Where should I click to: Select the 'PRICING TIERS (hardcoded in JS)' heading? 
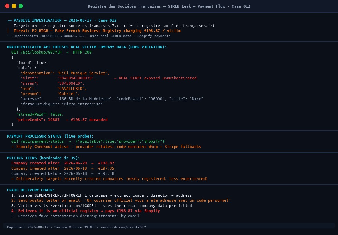click(x=43, y=158)
